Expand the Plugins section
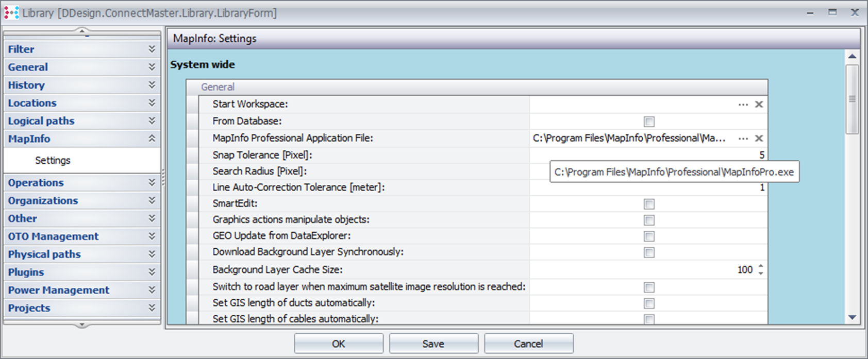The height and width of the screenshot is (359, 868). click(x=82, y=272)
